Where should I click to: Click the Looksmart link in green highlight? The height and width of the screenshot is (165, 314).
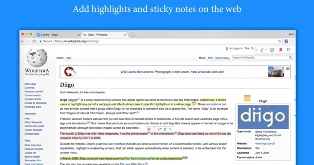tap(144, 158)
